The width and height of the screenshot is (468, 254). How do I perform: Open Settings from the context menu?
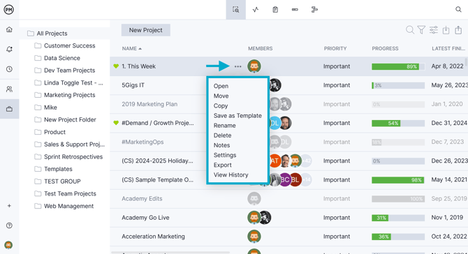click(x=225, y=155)
